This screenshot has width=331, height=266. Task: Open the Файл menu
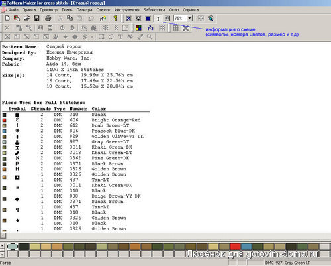(13, 10)
